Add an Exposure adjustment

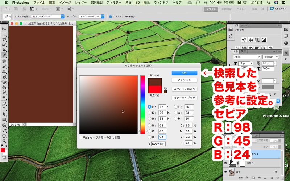click(264, 39)
